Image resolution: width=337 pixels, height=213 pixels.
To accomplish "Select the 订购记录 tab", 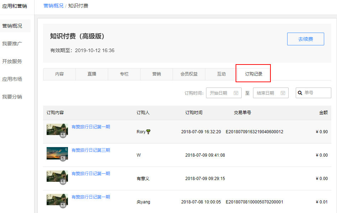I will pos(254,74).
